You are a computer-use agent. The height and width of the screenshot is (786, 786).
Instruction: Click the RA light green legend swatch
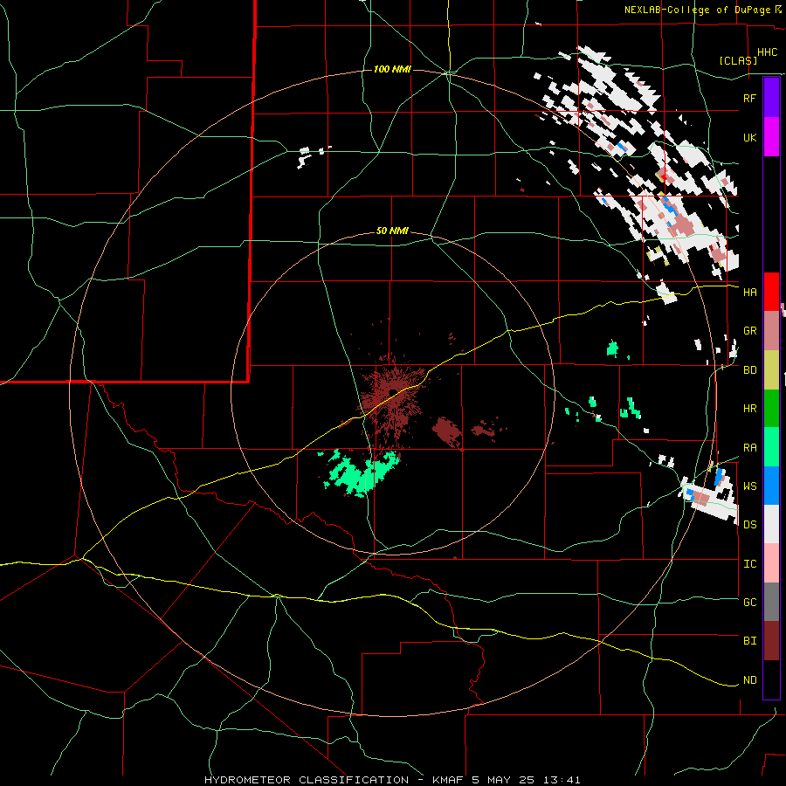(x=771, y=447)
